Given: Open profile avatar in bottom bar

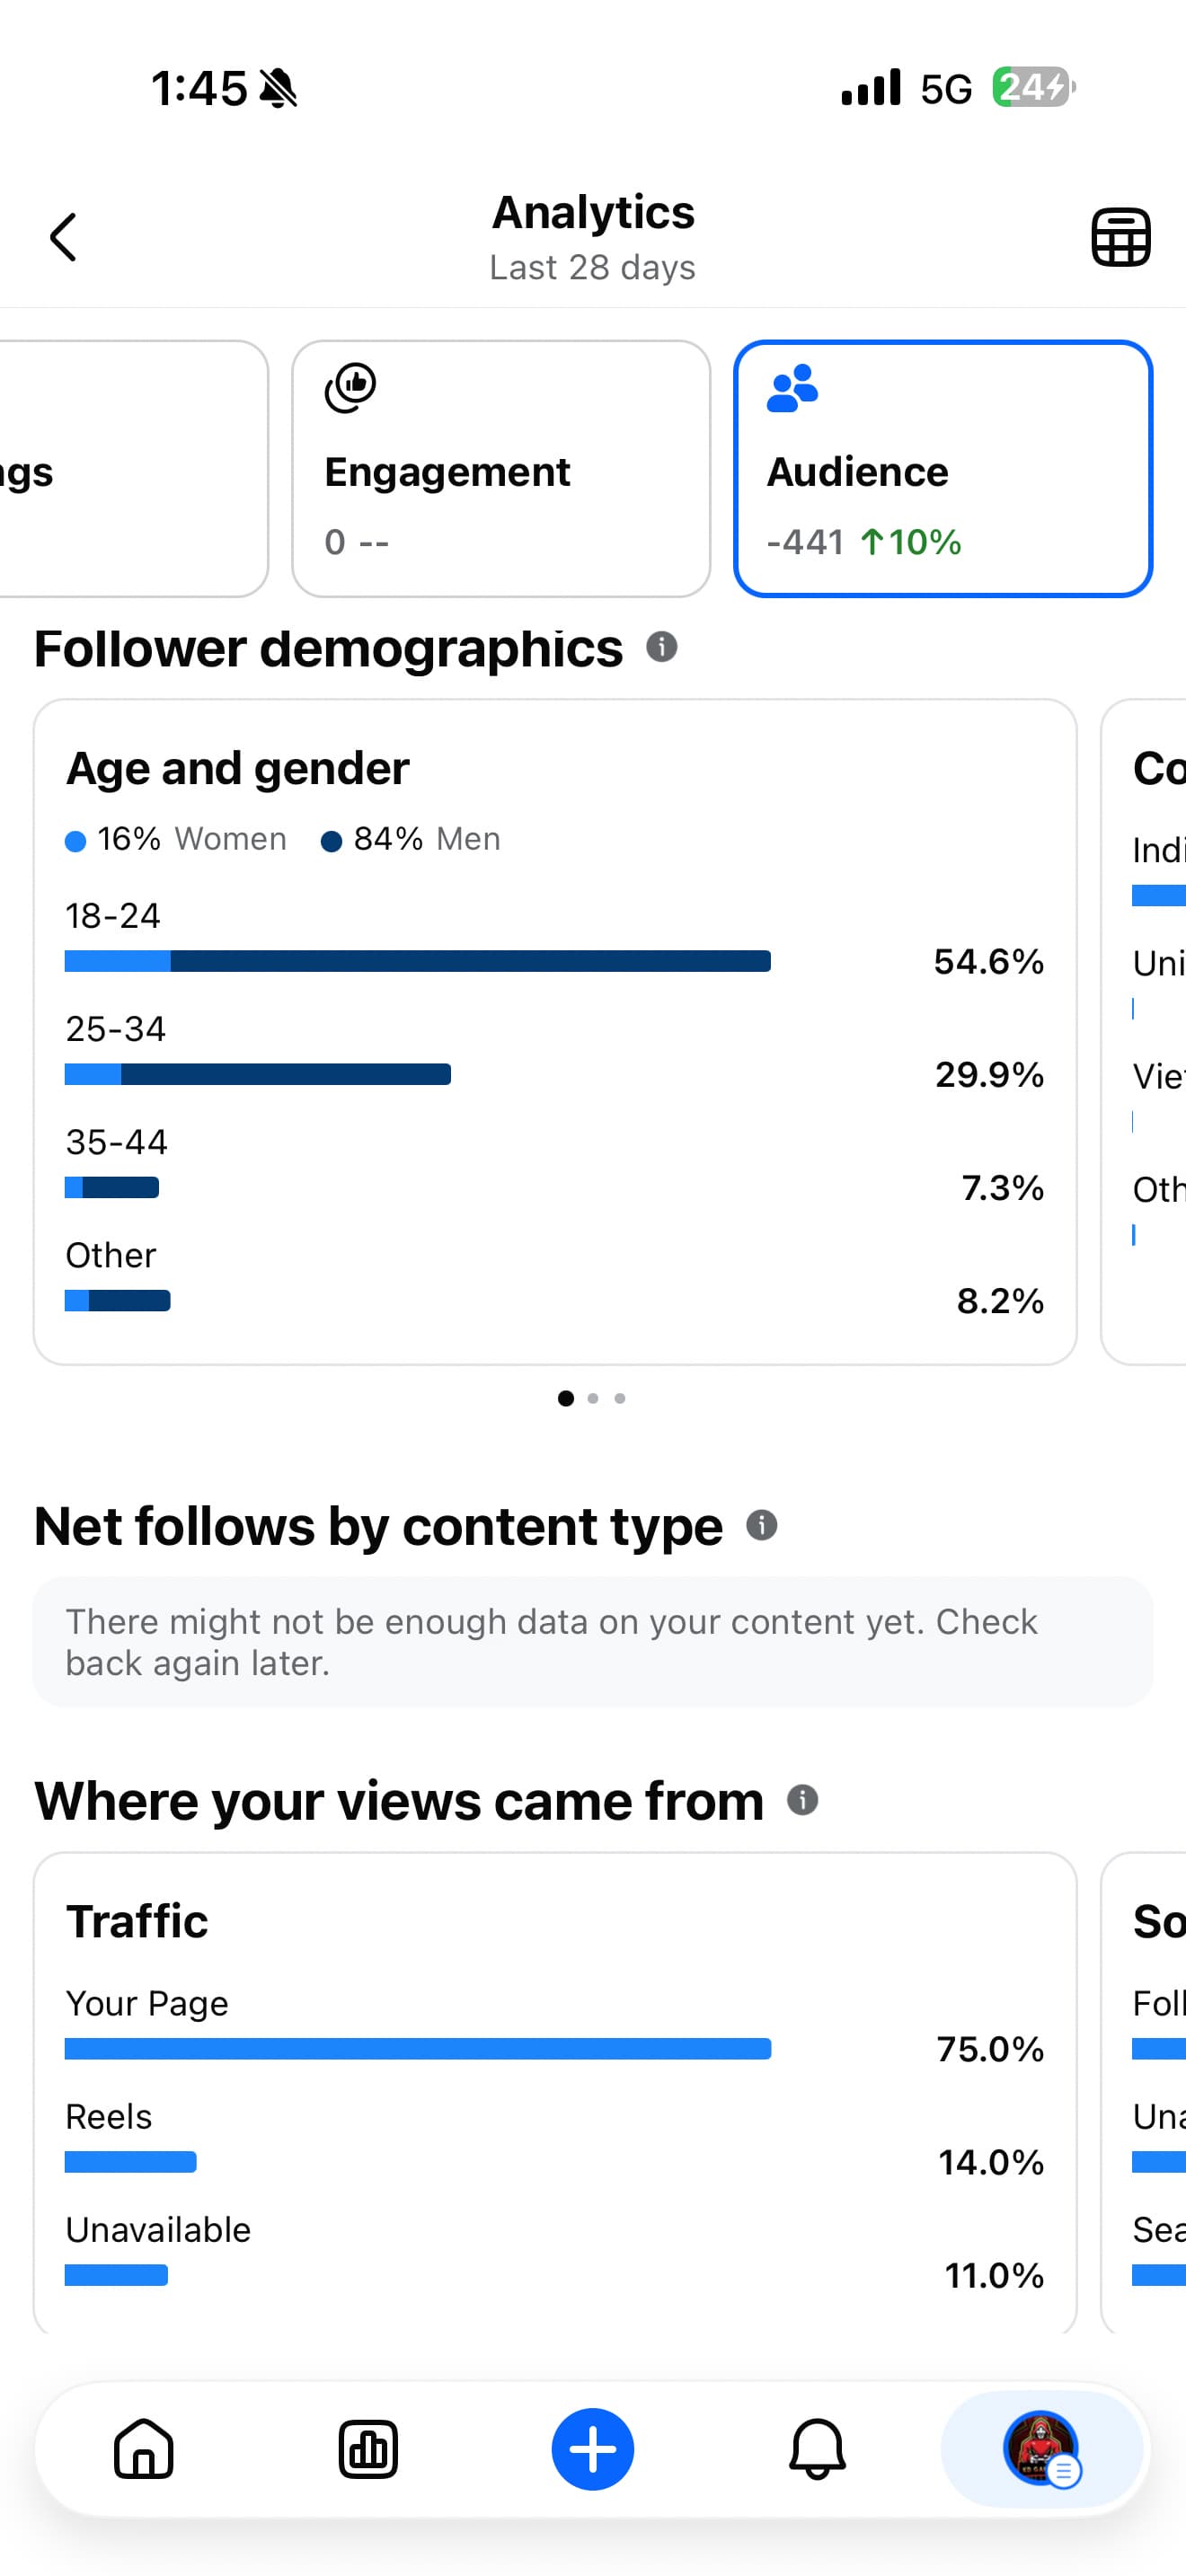Looking at the screenshot, I should point(1041,2449).
